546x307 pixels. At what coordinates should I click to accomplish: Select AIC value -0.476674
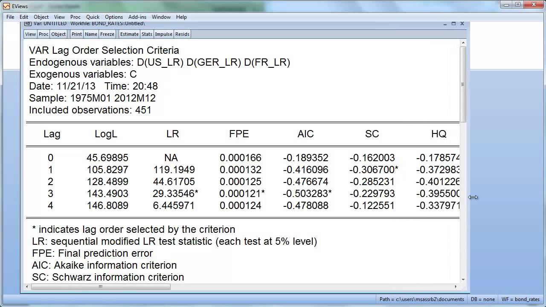(x=305, y=182)
